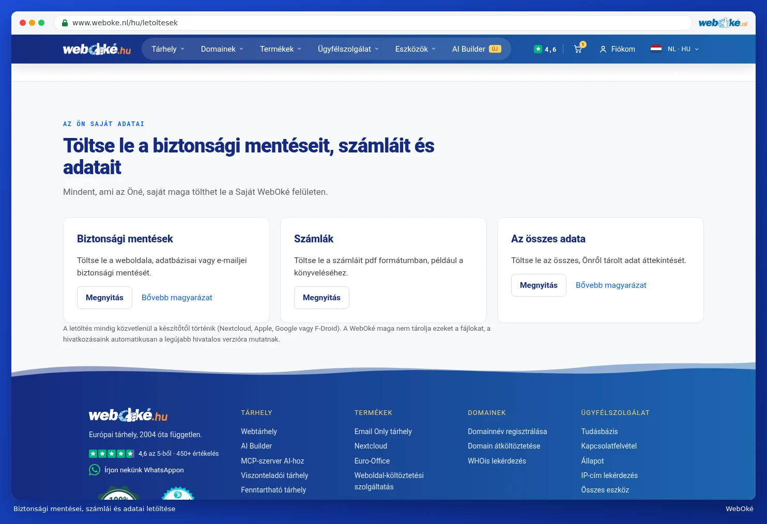The height and width of the screenshot is (524, 767).
Task: Expand the Domainek dropdown menu
Action: coord(222,49)
